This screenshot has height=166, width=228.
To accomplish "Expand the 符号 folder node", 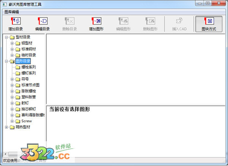I will pyautogui.click(x=12, y=79).
